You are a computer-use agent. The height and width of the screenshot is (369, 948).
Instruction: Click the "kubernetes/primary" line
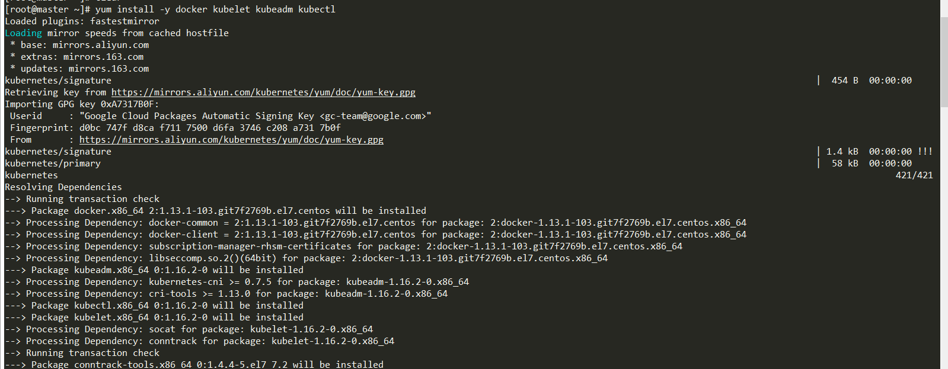point(53,163)
